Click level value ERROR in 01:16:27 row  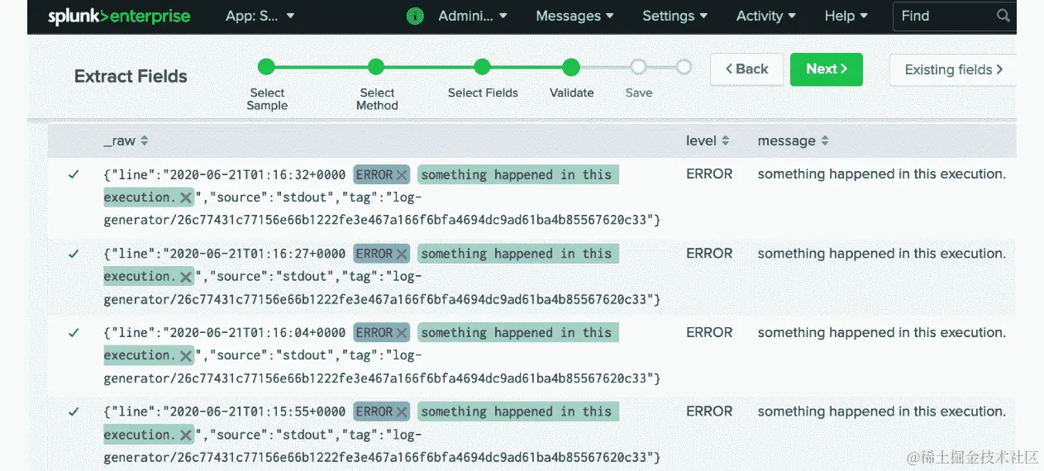[709, 254]
